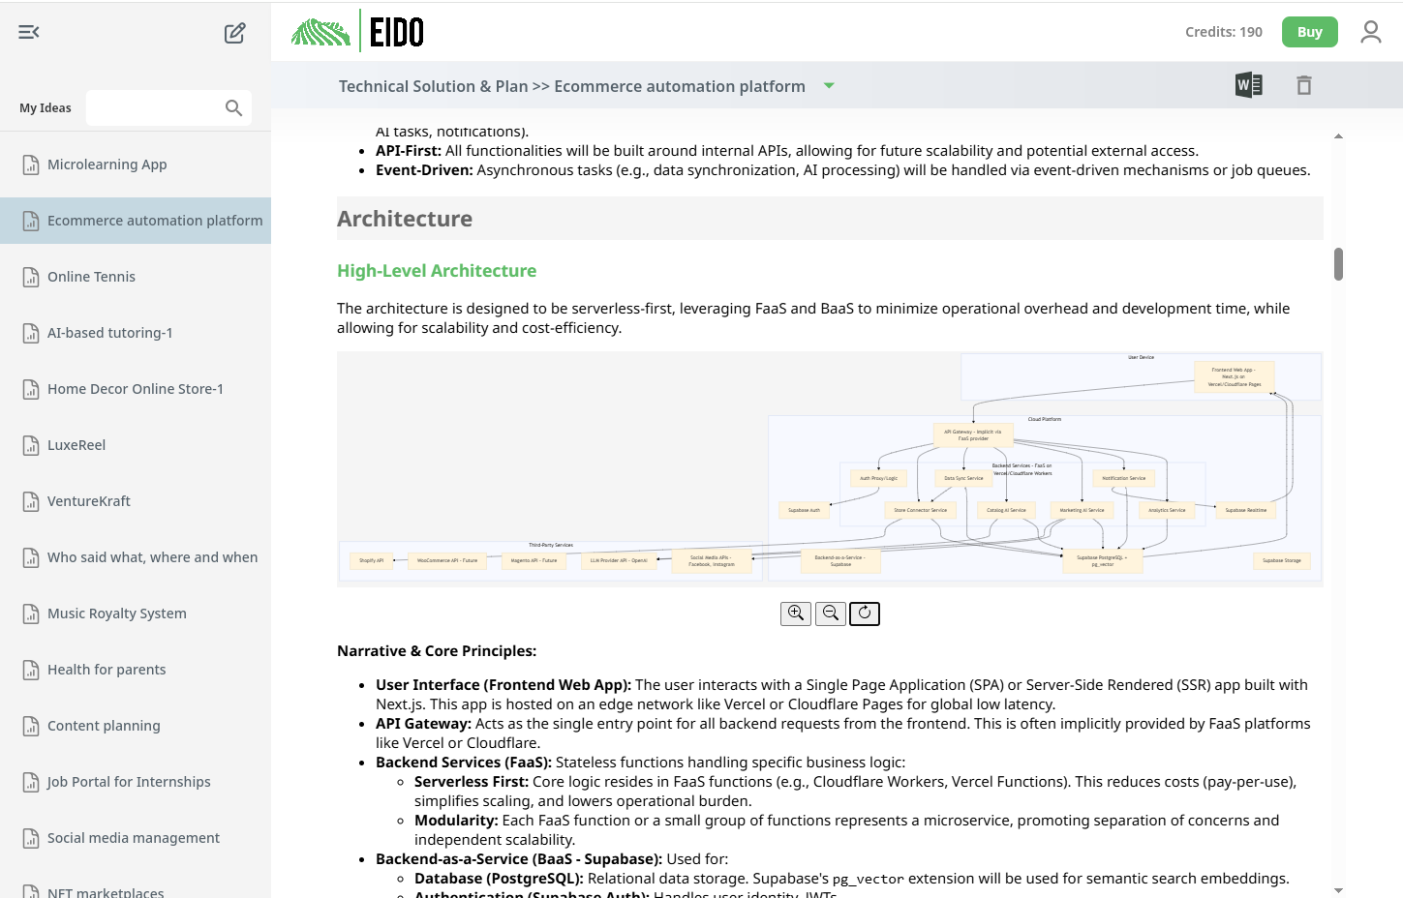Switch to the Microlearning App idea
The image size is (1403, 898).
pyautogui.click(x=107, y=165)
